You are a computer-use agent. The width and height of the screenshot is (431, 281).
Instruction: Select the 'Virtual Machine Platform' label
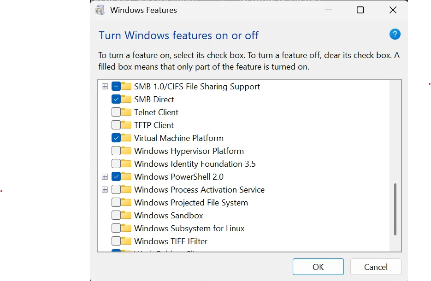[179, 138]
